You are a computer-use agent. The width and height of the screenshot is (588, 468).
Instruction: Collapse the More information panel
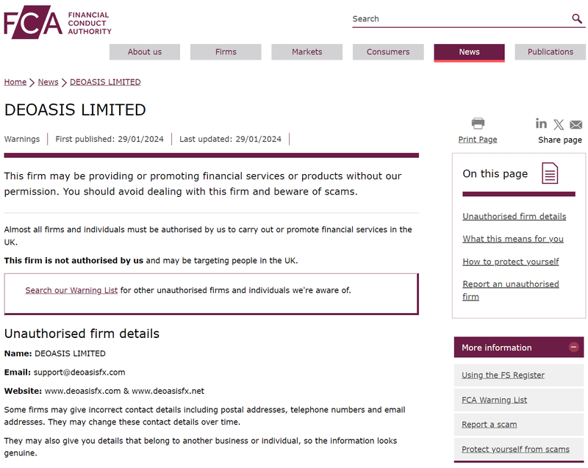pyautogui.click(x=573, y=348)
